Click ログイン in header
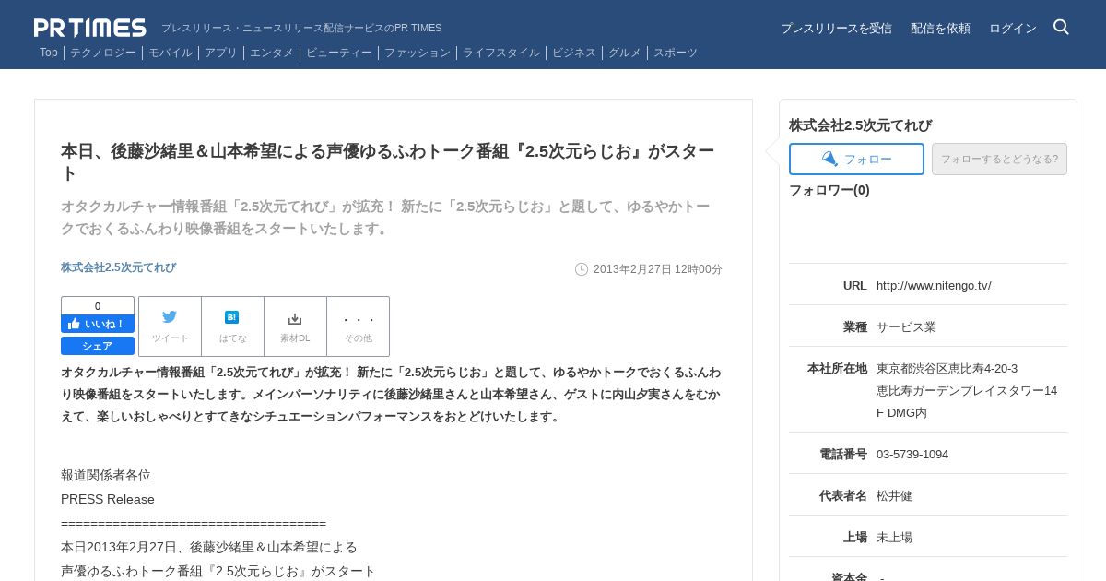The height and width of the screenshot is (581, 1106). (1013, 29)
